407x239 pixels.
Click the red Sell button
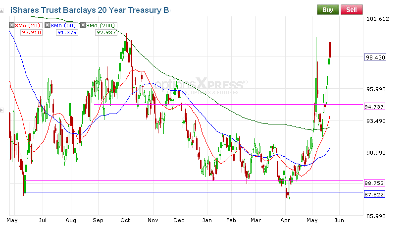[352, 9]
